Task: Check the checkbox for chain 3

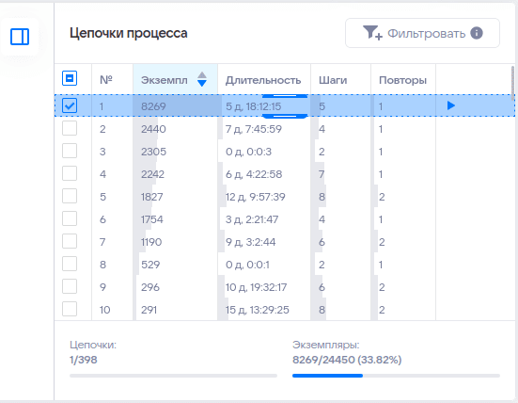Action: (x=70, y=151)
